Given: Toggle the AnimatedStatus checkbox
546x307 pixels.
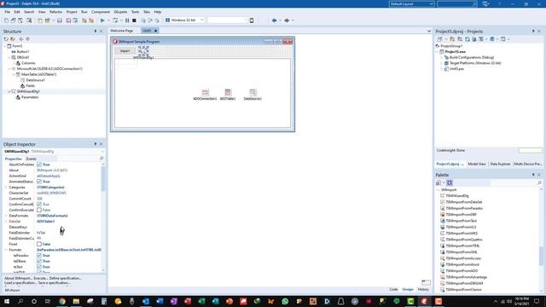Looking at the screenshot, I should pos(39,182).
